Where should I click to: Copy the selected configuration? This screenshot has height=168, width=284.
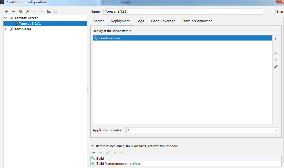[x=21, y=12]
